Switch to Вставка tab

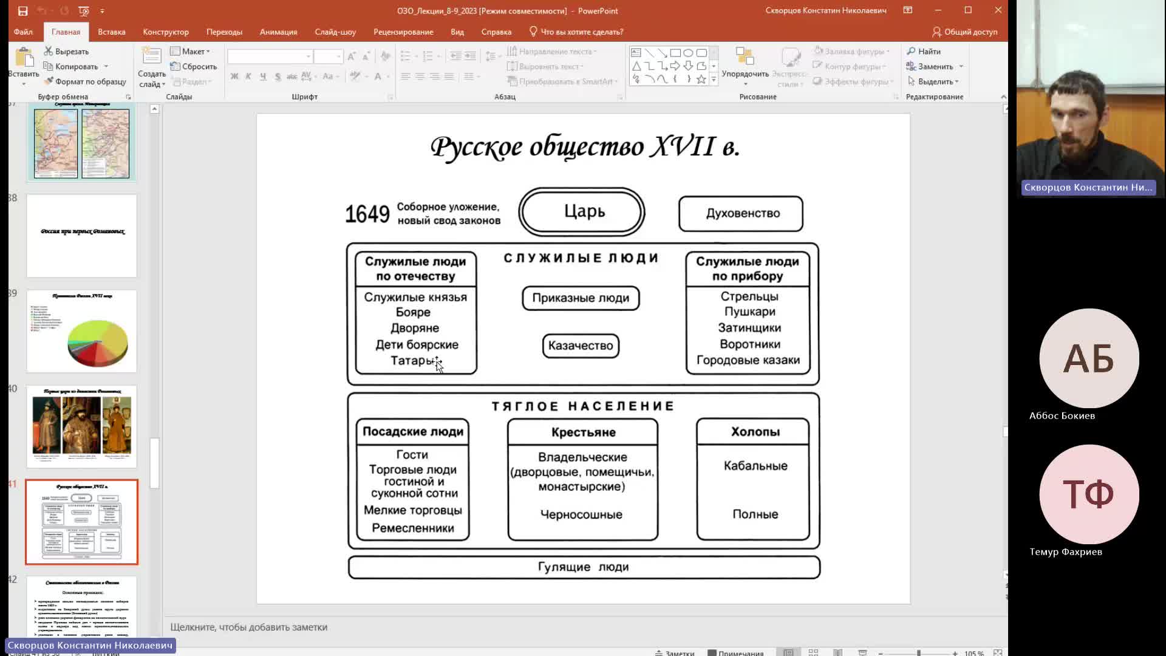point(112,32)
